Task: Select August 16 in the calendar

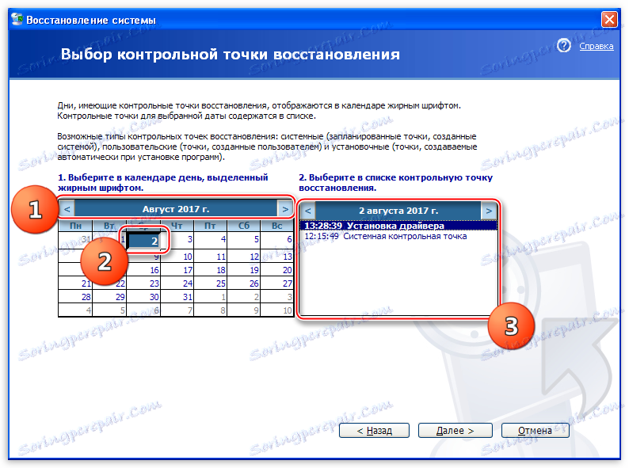Action: pos(143,270)
